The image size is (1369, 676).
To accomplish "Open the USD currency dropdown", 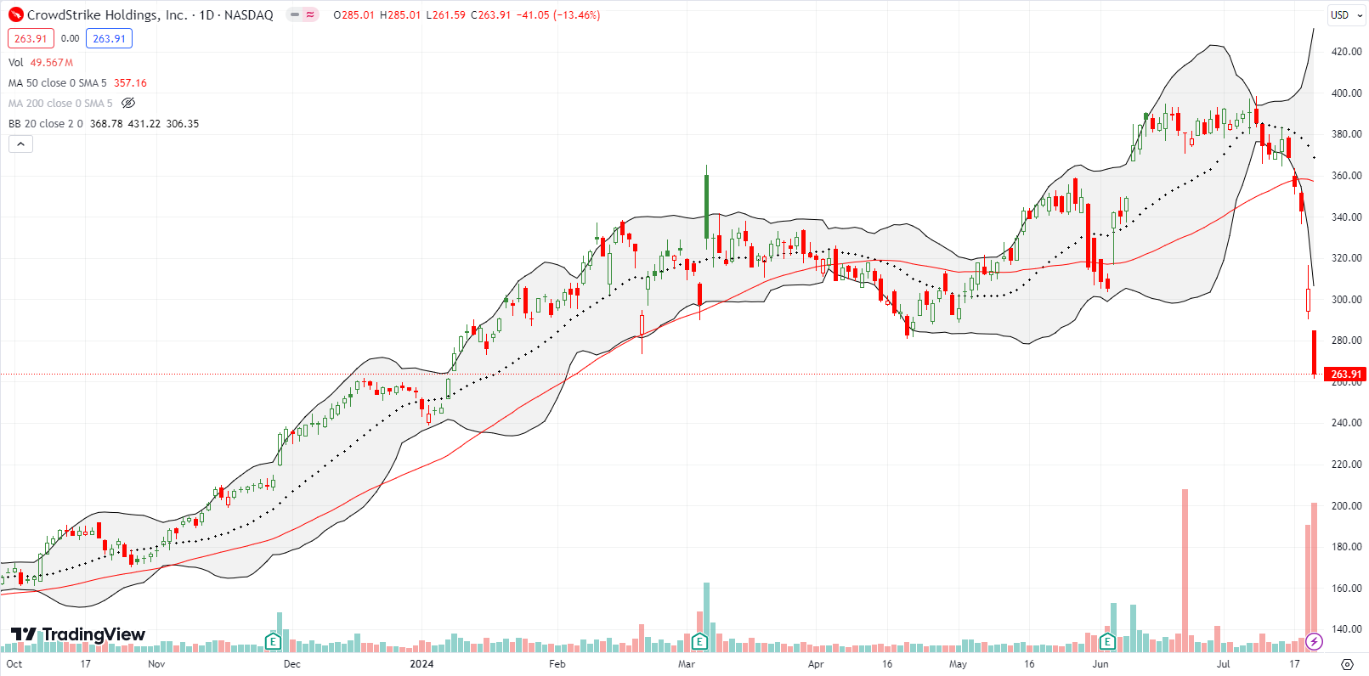I will pos(1345,14).
